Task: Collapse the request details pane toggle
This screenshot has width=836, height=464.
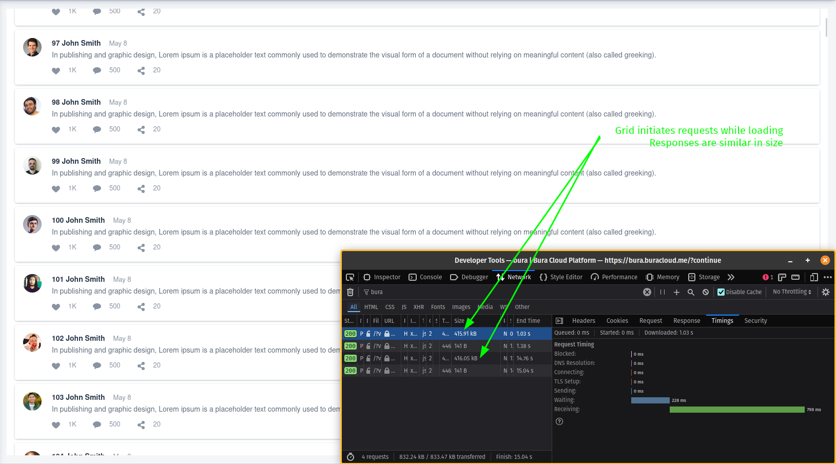Action: [559, 321]
